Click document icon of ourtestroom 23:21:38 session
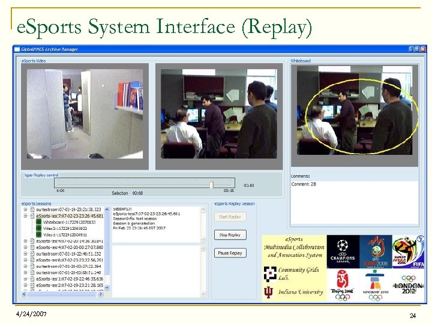Image resolution: width=432 pixels, height=324 pixels. coord(32,209)
